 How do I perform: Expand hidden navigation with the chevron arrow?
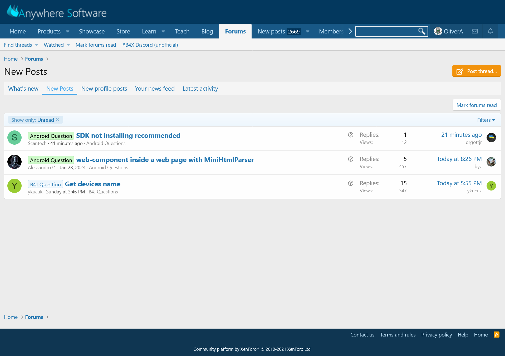tap(350, 31)
